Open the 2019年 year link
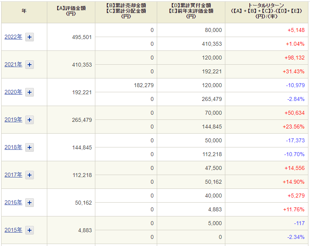The height and width of the screenshot is (246, 310). pyautogui.click(x=13, y=120)
